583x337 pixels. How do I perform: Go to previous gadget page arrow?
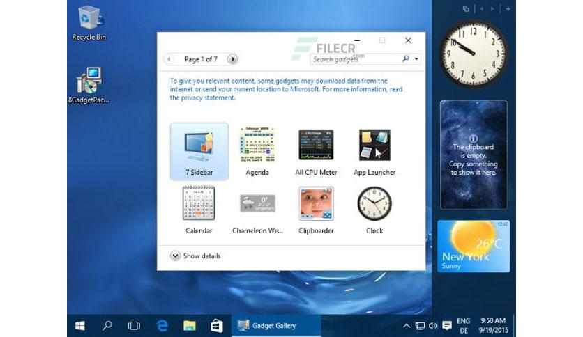click(169, 59)
